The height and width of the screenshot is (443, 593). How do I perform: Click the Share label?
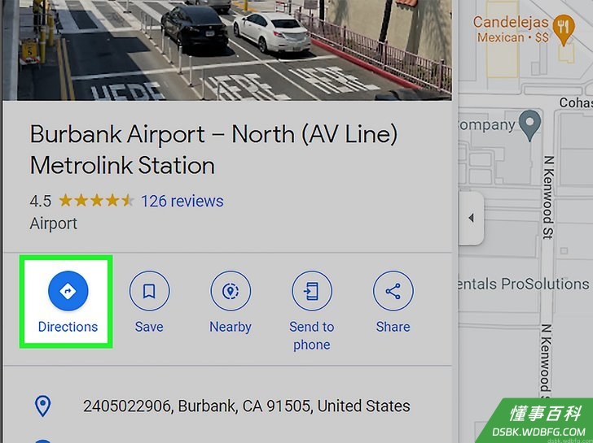pos(393,327)
